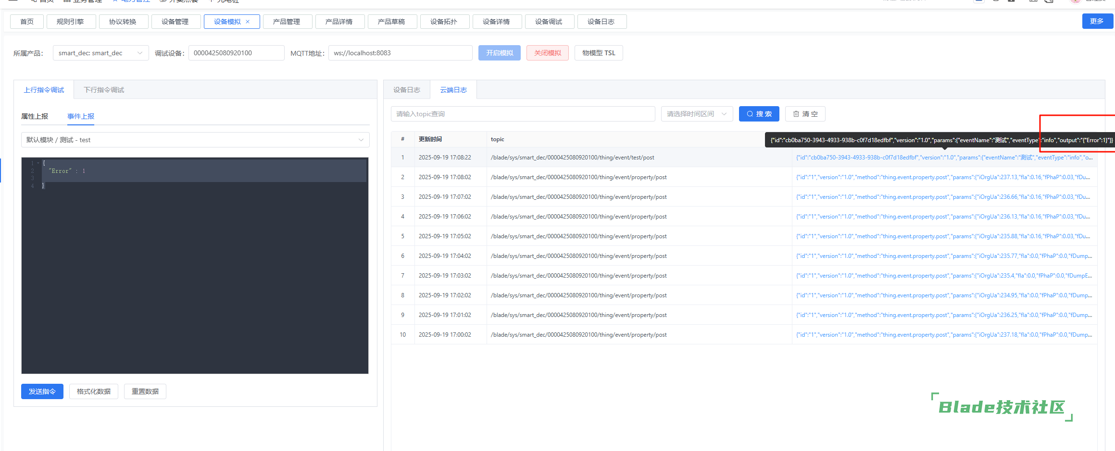Viewport: 1115px width, 451px height.
Task: Open the 设备管理 page tab
Action: [175, 22]
